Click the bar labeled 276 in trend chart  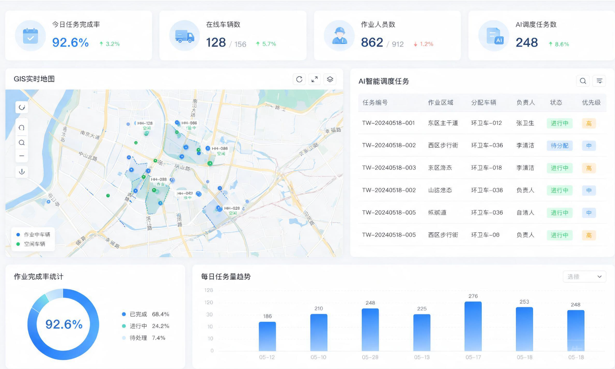click(x=473, y=326)
